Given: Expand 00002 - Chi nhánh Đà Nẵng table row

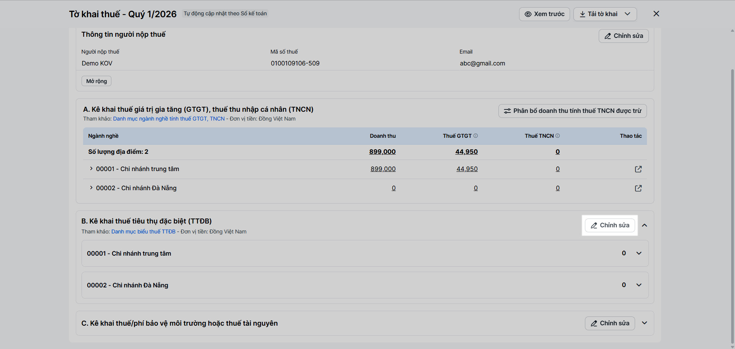Looking at the screenshot, I should pos(91,188).
